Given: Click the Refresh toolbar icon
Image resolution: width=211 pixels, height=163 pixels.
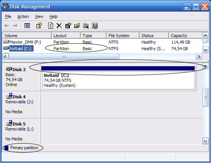Looking at the screenshot, I should pos(50,26).
